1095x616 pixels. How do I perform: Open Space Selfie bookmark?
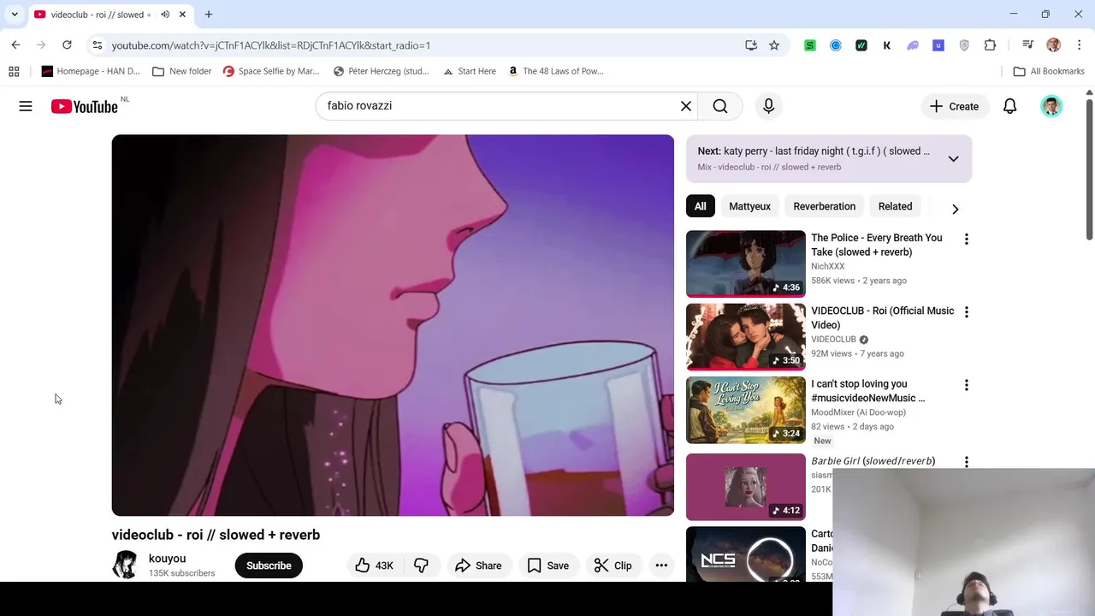point(270,71)
